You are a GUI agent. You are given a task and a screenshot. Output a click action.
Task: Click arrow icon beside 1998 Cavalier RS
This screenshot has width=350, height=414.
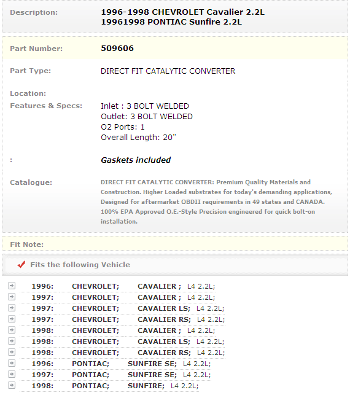[x=12, y=352]
